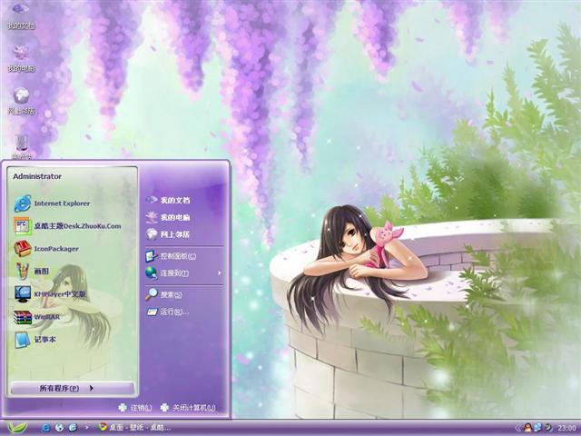The width and height of the screenshot is (581, 436).
Task: Open Notepad (记事本) from Start menu
Action: click(35, 340)
